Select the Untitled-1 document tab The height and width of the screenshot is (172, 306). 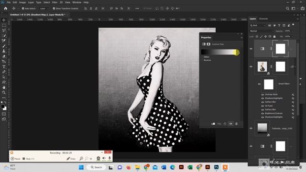click(x=37, y=15)
